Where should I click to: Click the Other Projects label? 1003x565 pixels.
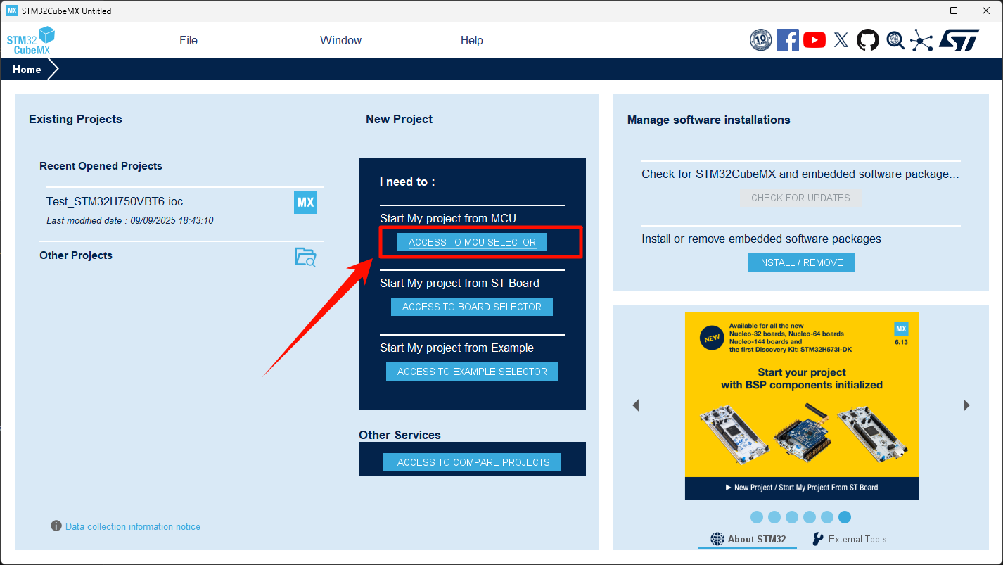[x=76, y=255]
